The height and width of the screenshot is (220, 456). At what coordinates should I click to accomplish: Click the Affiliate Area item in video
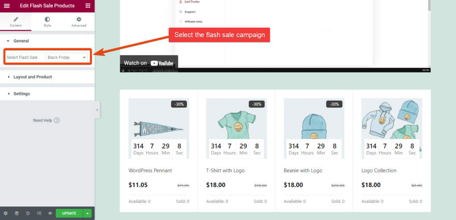(191, 21)
